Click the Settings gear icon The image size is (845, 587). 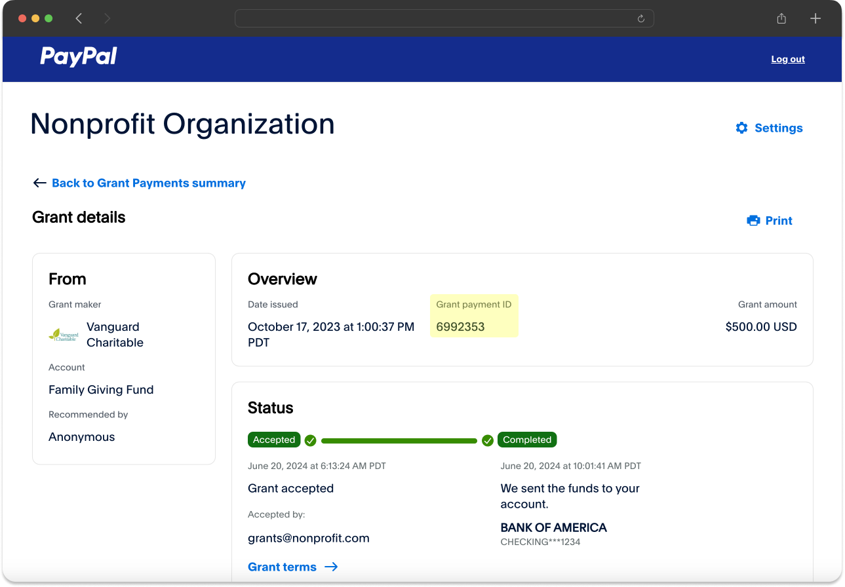point(741,128)
